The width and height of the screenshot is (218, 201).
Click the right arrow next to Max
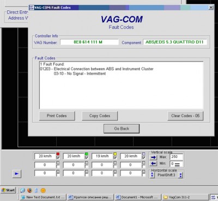[x=153, y=157]
